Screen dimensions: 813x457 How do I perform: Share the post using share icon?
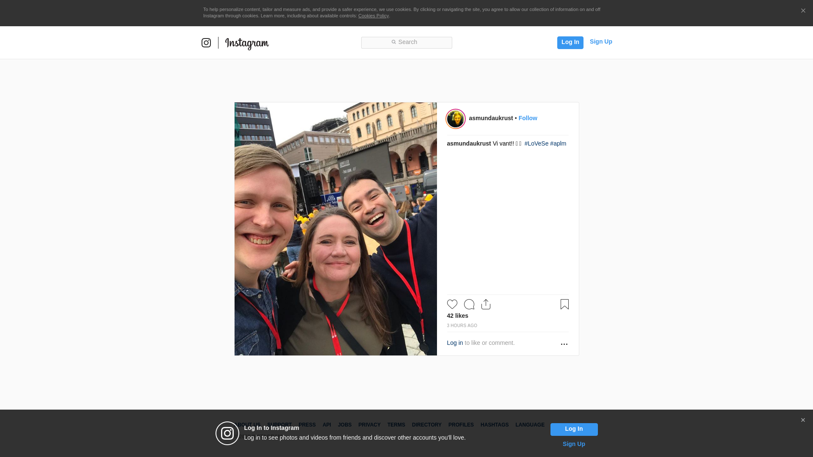tap(486, 304)
